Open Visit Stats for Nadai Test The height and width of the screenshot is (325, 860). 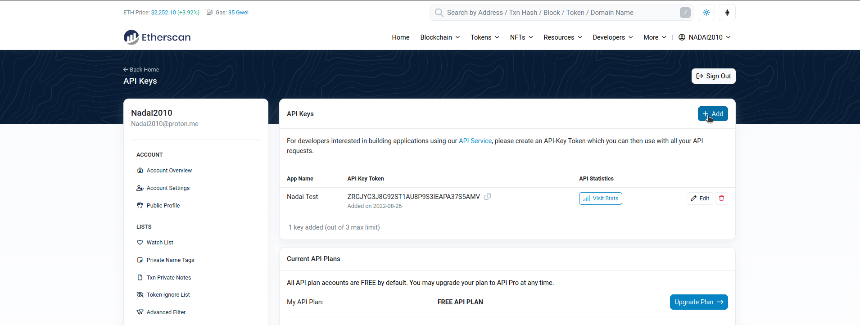(601, 199)
